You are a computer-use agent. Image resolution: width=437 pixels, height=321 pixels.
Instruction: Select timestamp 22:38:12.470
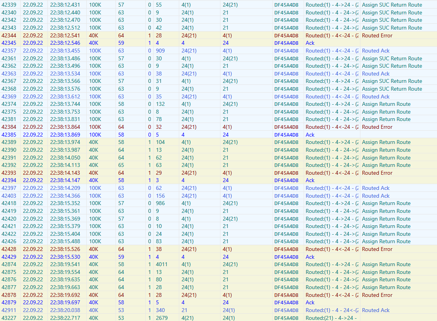pos(65,20)
